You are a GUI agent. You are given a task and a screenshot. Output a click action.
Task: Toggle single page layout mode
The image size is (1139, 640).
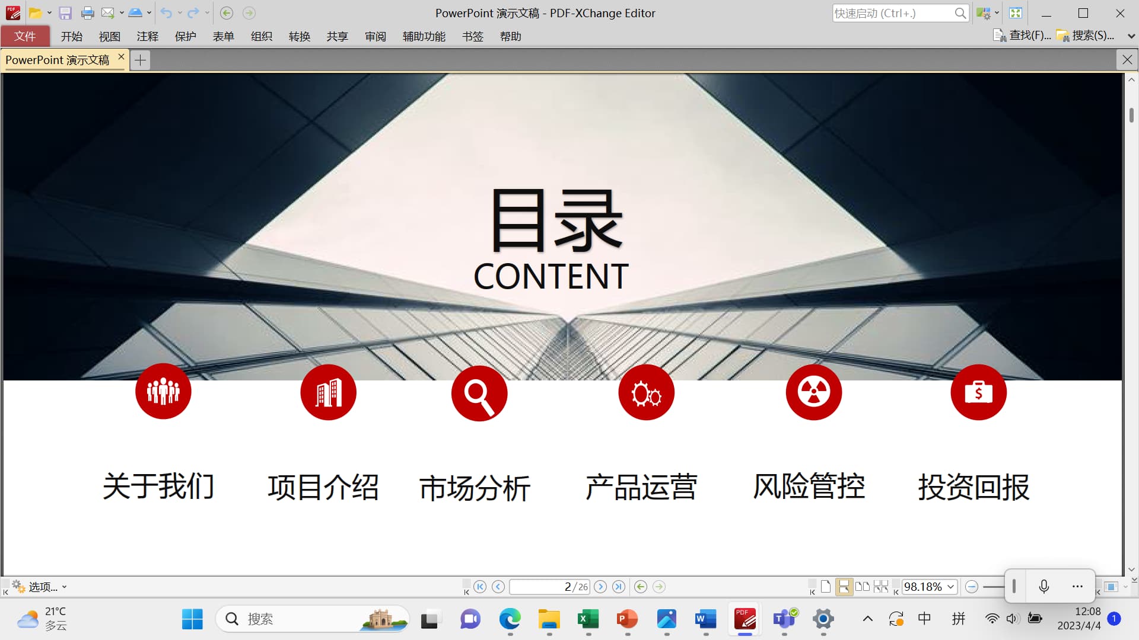click(826, 587)
